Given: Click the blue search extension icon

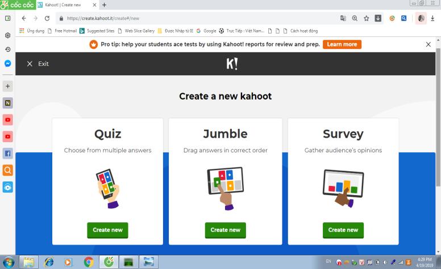Looking at the screenshot, I should pos(404,18).
